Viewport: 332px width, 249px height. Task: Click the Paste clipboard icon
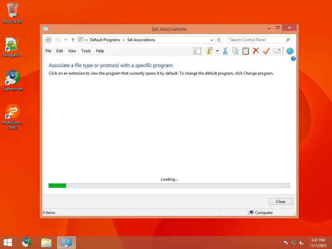click(x=246, y=51)
